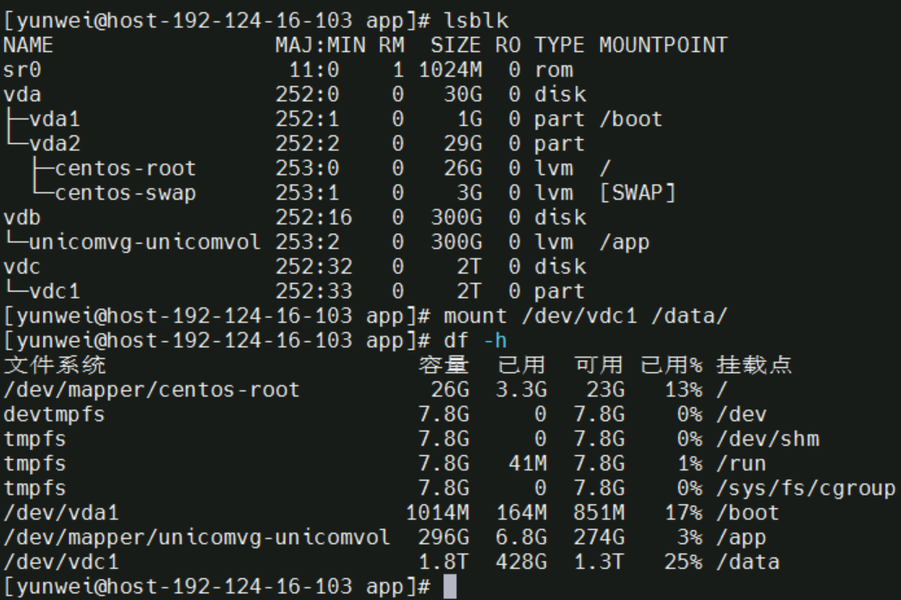Select the '17%' usage value
This screenshot has height=600, width=901.
pos(683,514)
